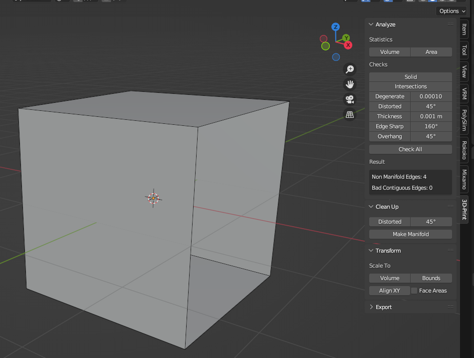This screenshot has width=474, height=358.
Task: Click the Bad Contiguous Edges: 0 result
Action: coord(402,188)
